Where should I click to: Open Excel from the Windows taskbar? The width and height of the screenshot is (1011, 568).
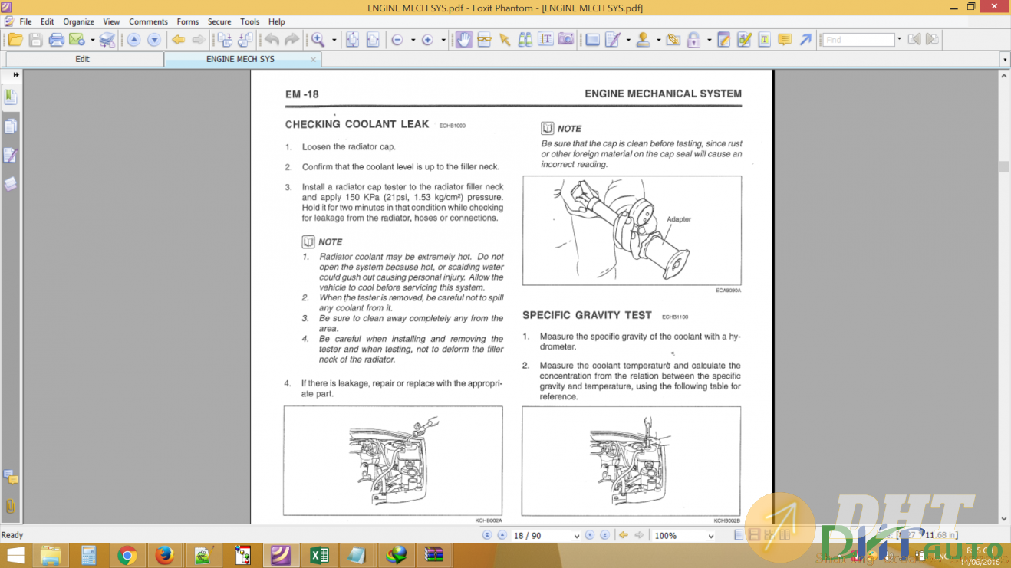coord(319,555)
